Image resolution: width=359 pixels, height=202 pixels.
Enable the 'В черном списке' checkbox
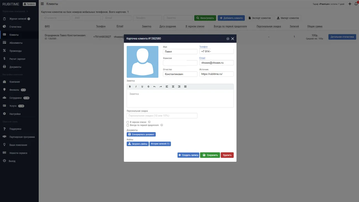click(128, 122)
